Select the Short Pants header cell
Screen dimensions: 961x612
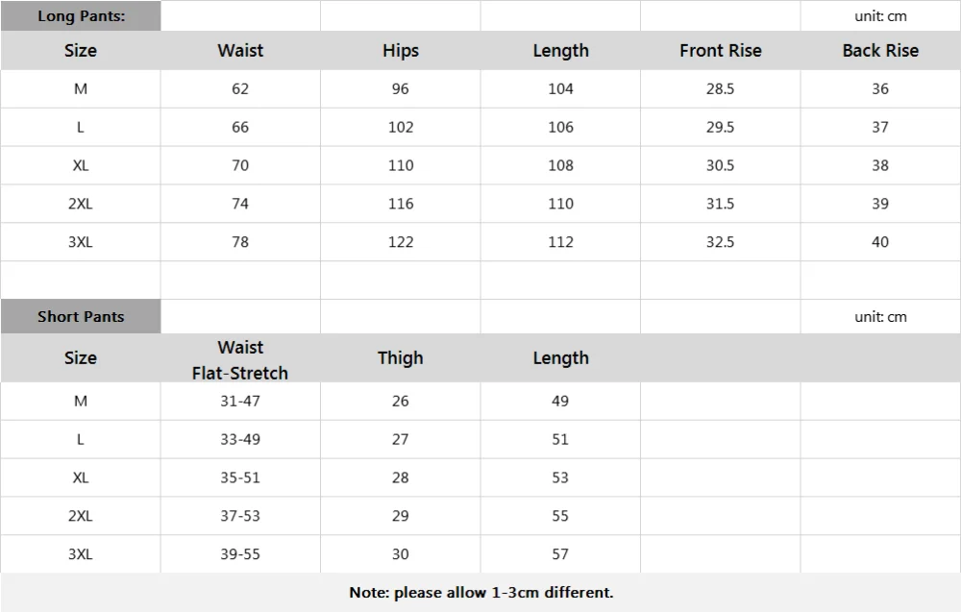(81, 317)
